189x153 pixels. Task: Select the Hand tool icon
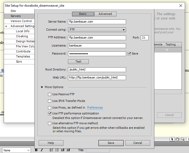point(177,139)
